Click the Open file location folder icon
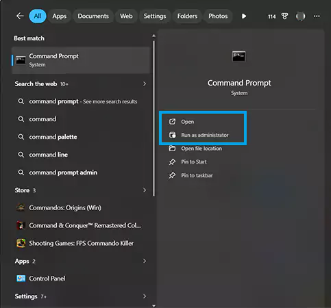 tap(172, 149)
